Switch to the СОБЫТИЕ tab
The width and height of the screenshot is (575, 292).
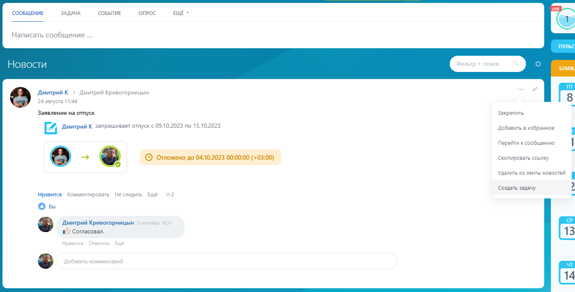click(x=109, y=13)
